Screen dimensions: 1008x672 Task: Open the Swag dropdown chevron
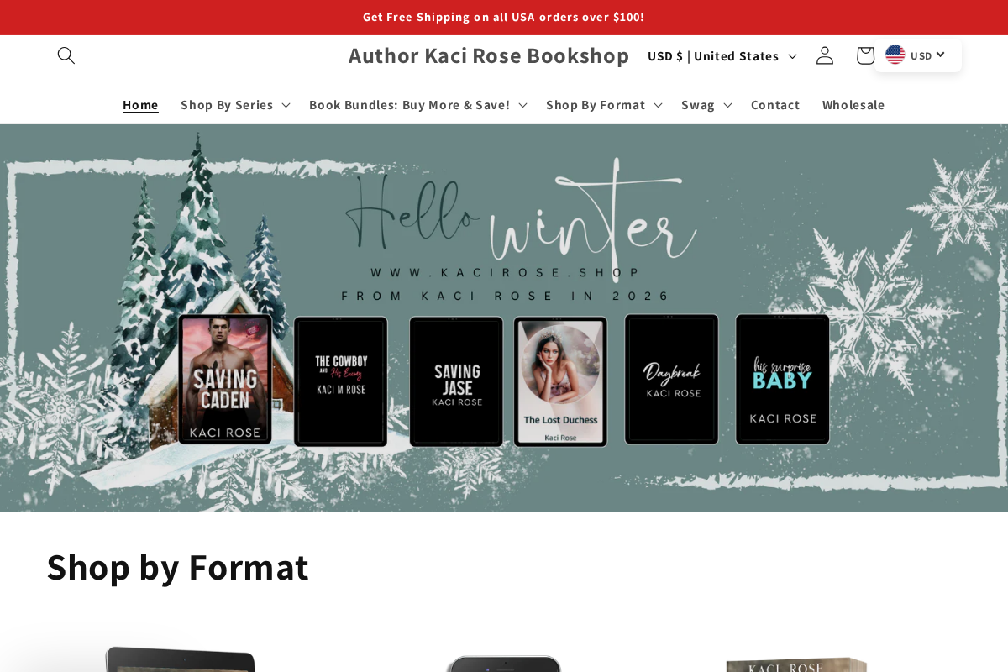click(706, 104)
